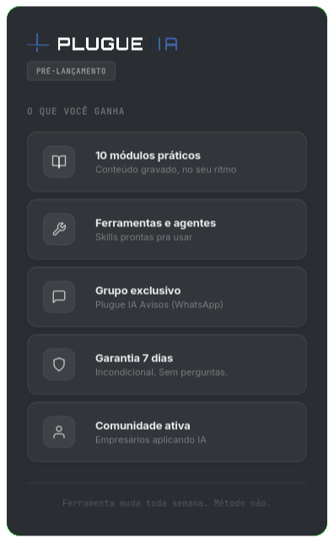Click the Conteúdo gravado, no seu ritmo subtitle
The height and width of the screenshot is (543, 334).
tap(166, 170)
